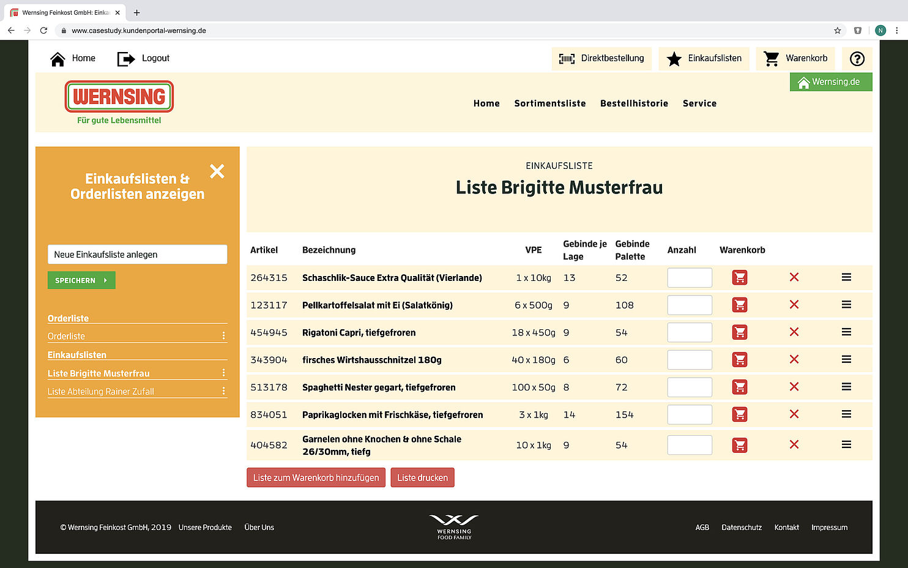Viewport: 908px width, 568px height.
Task: Open hamburger menu for Schaschlik-Sauce row
Action: coord(846,277)
